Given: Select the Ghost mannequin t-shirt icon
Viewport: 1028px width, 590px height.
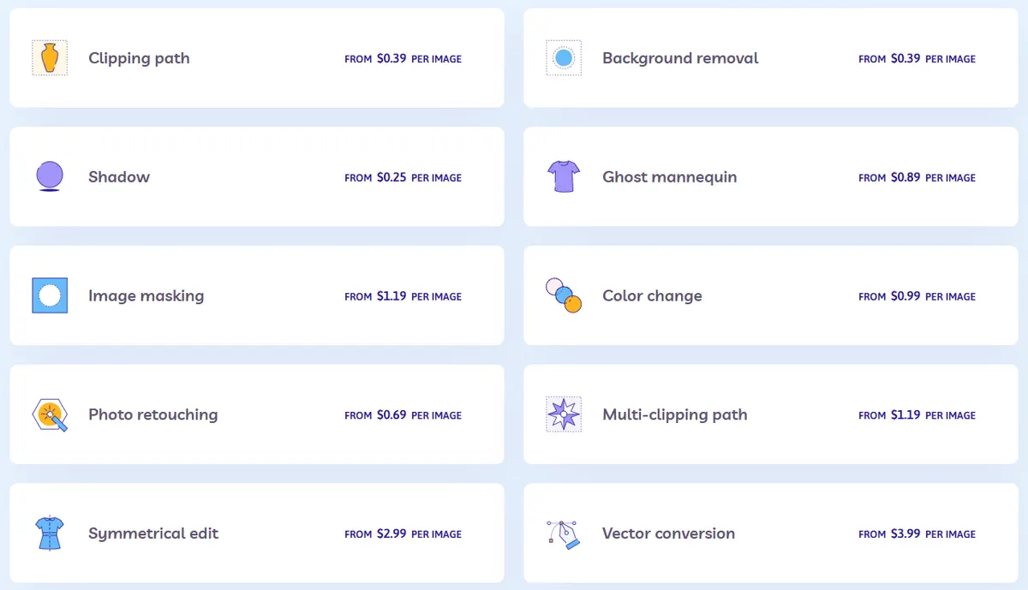Looking at the screenshot, I should coord(564,176).
